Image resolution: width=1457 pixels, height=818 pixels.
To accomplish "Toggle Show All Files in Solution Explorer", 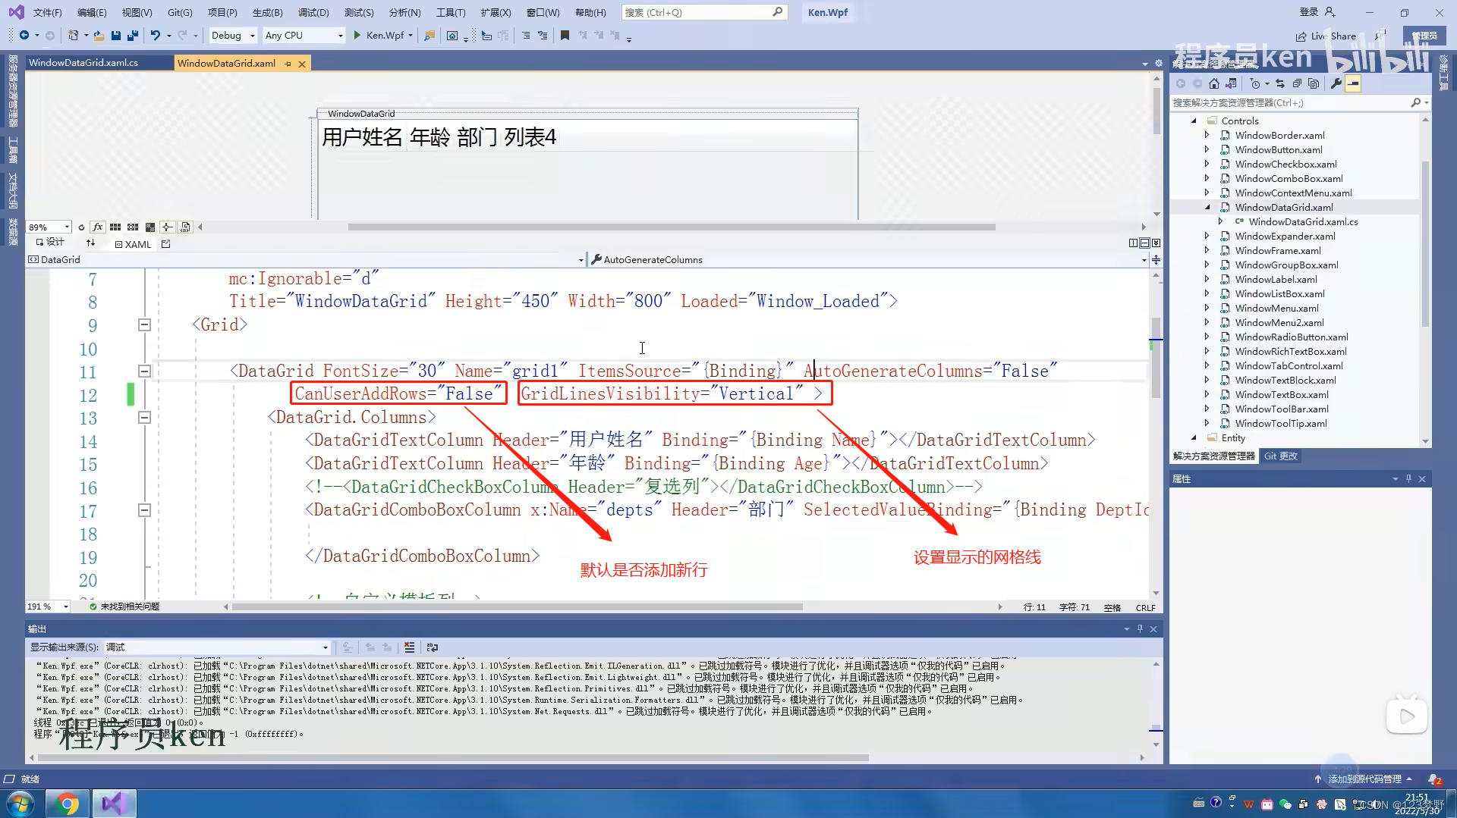I will (x=1314, y=83).
